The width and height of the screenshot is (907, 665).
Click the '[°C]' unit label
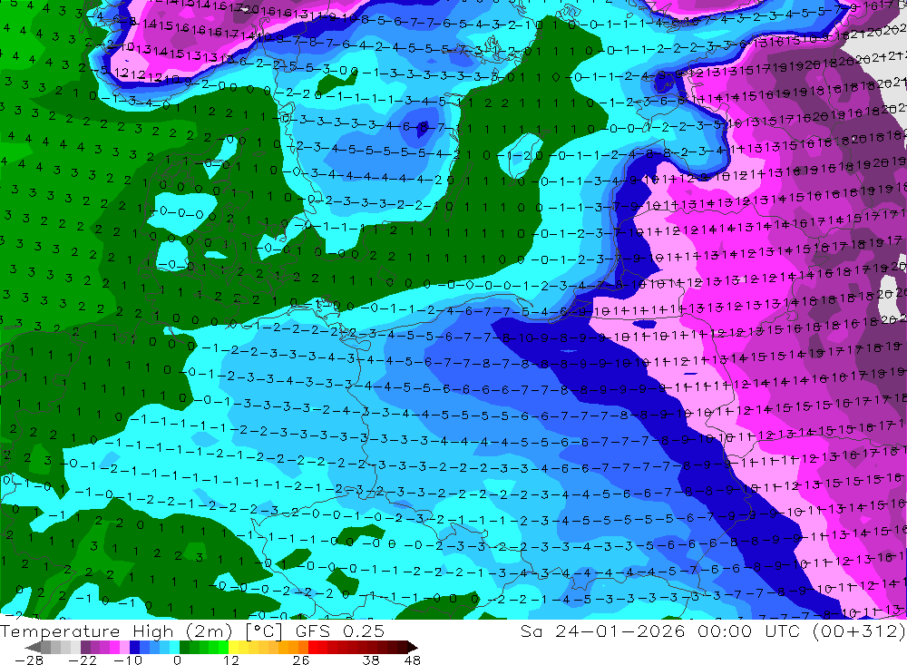pyautogui.click(x=264, y=631)
